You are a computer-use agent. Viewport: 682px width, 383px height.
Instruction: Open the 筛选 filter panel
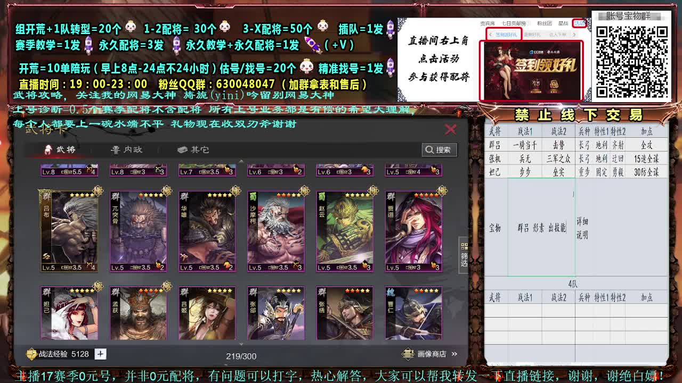click(x=464, y=255)
